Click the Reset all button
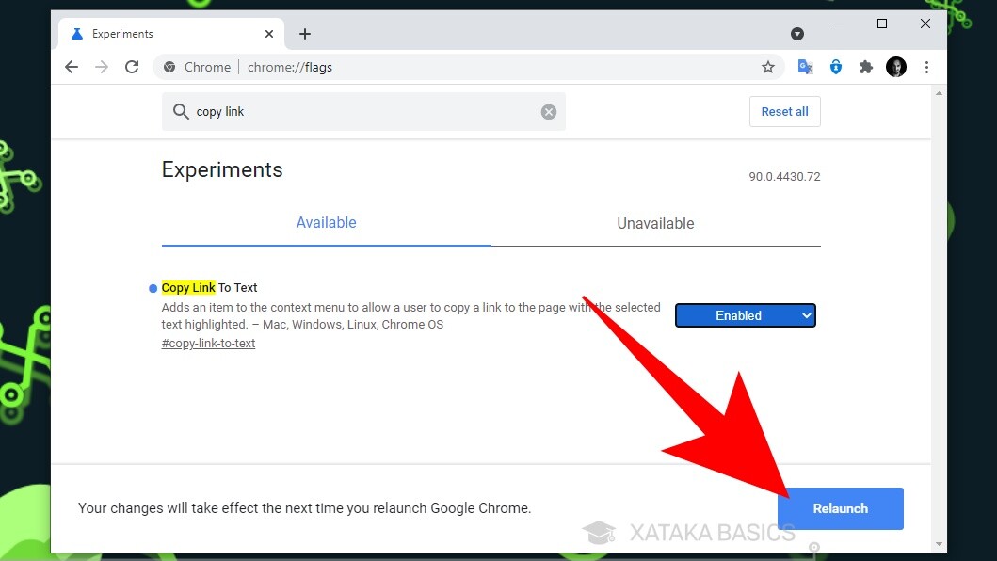The image size is (997, 561). (x=784, y=111)
